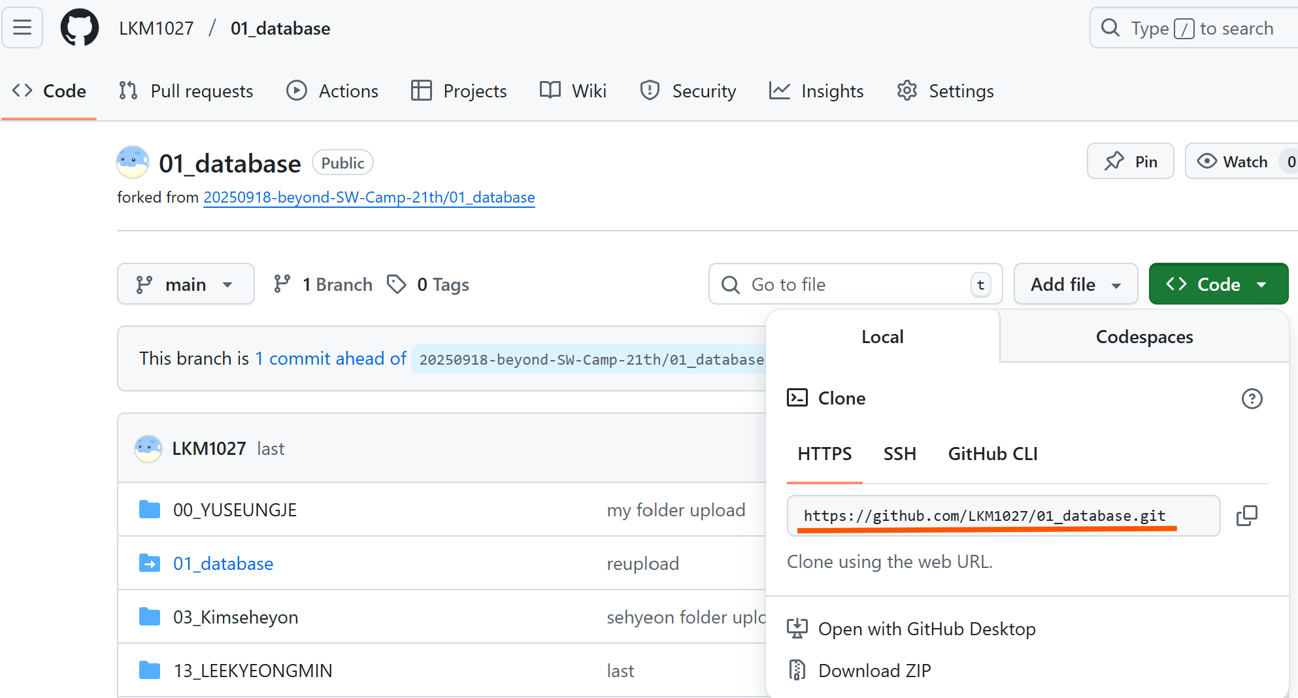The image size is (1298, 698).
Task: Select the Local tab in clone panel
Action: point(882,337)
